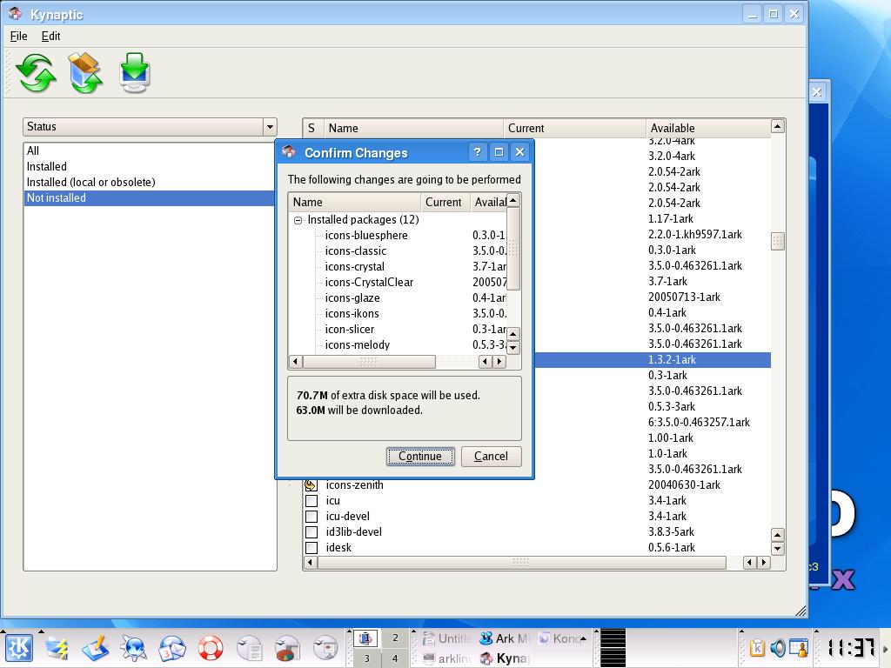The height and width of the screenshot is (668, 891).
Task: Click the dialog vertical scrollbar thumb
Action: coord(513,249)
